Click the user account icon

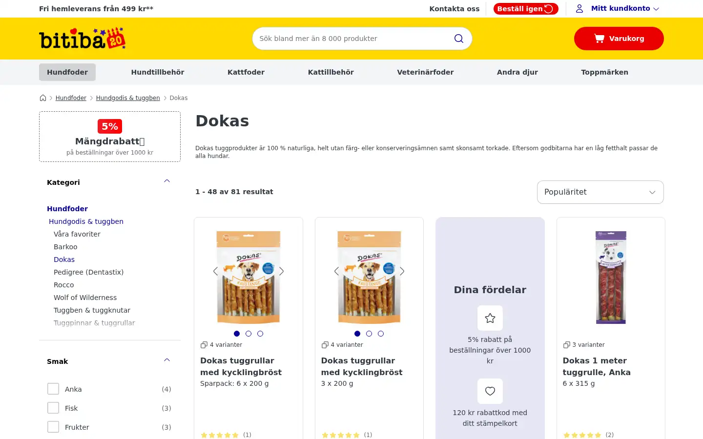(x=579, y=8)
